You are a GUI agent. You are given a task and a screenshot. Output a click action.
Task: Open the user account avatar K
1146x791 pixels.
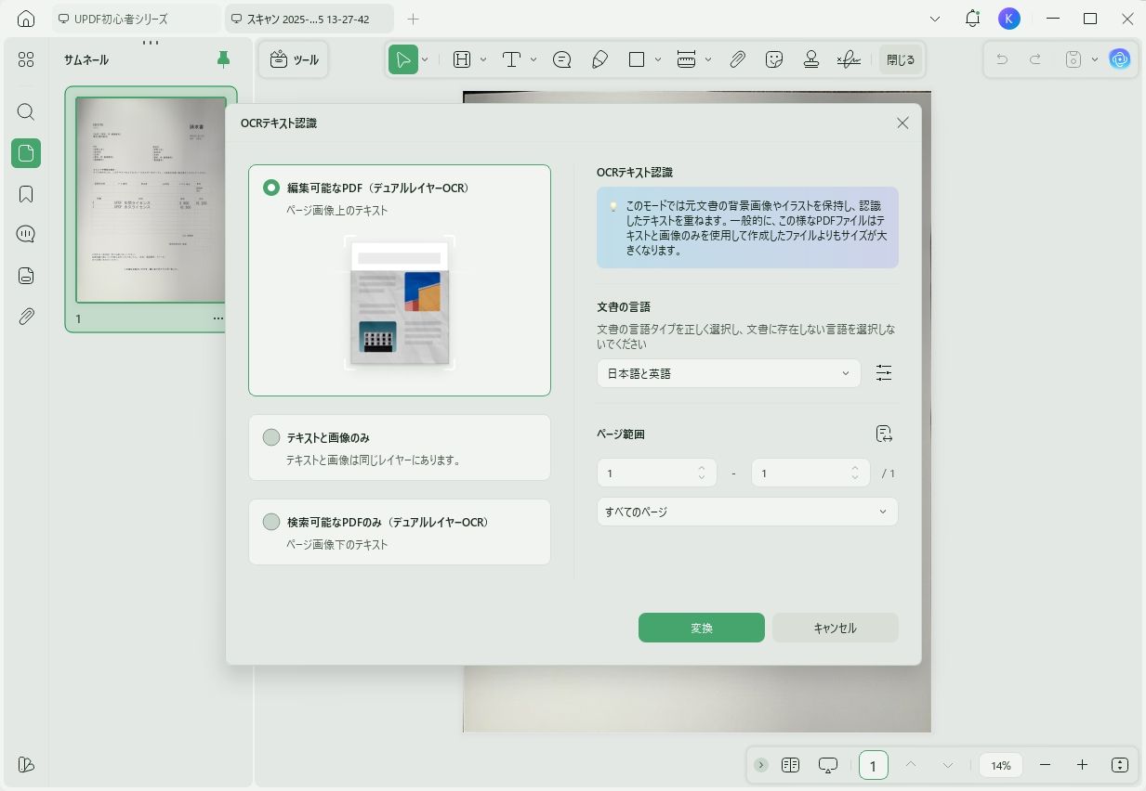tap(1008, 19)
